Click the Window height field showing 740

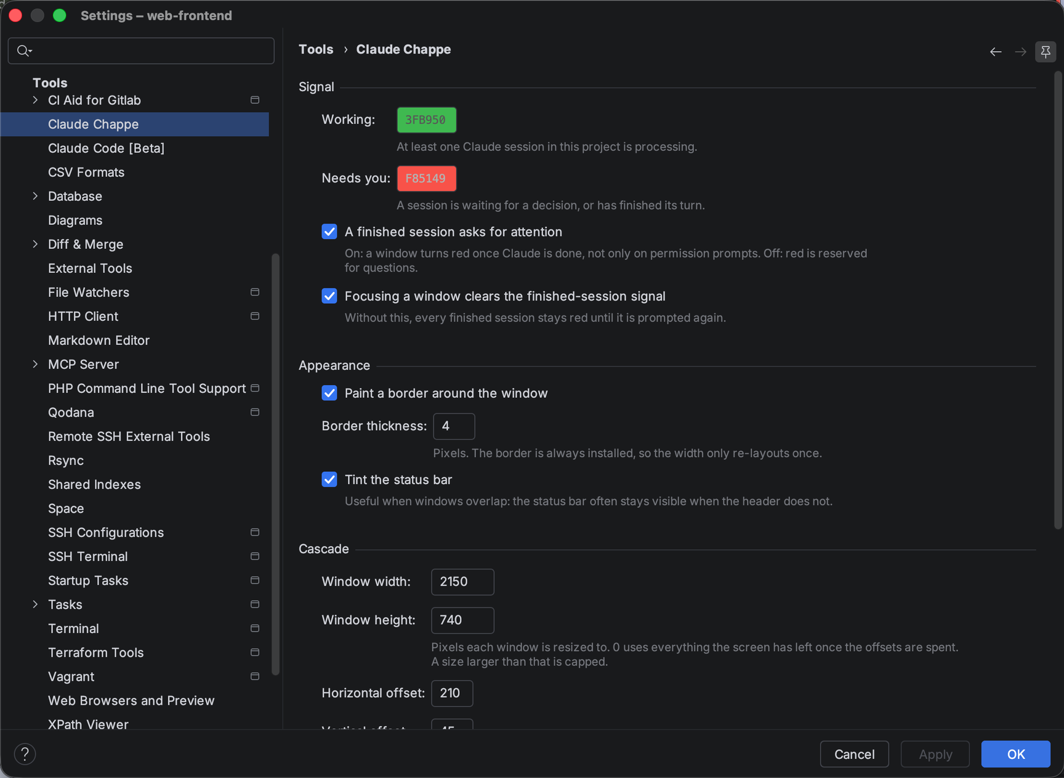click(x=462, y=620)
